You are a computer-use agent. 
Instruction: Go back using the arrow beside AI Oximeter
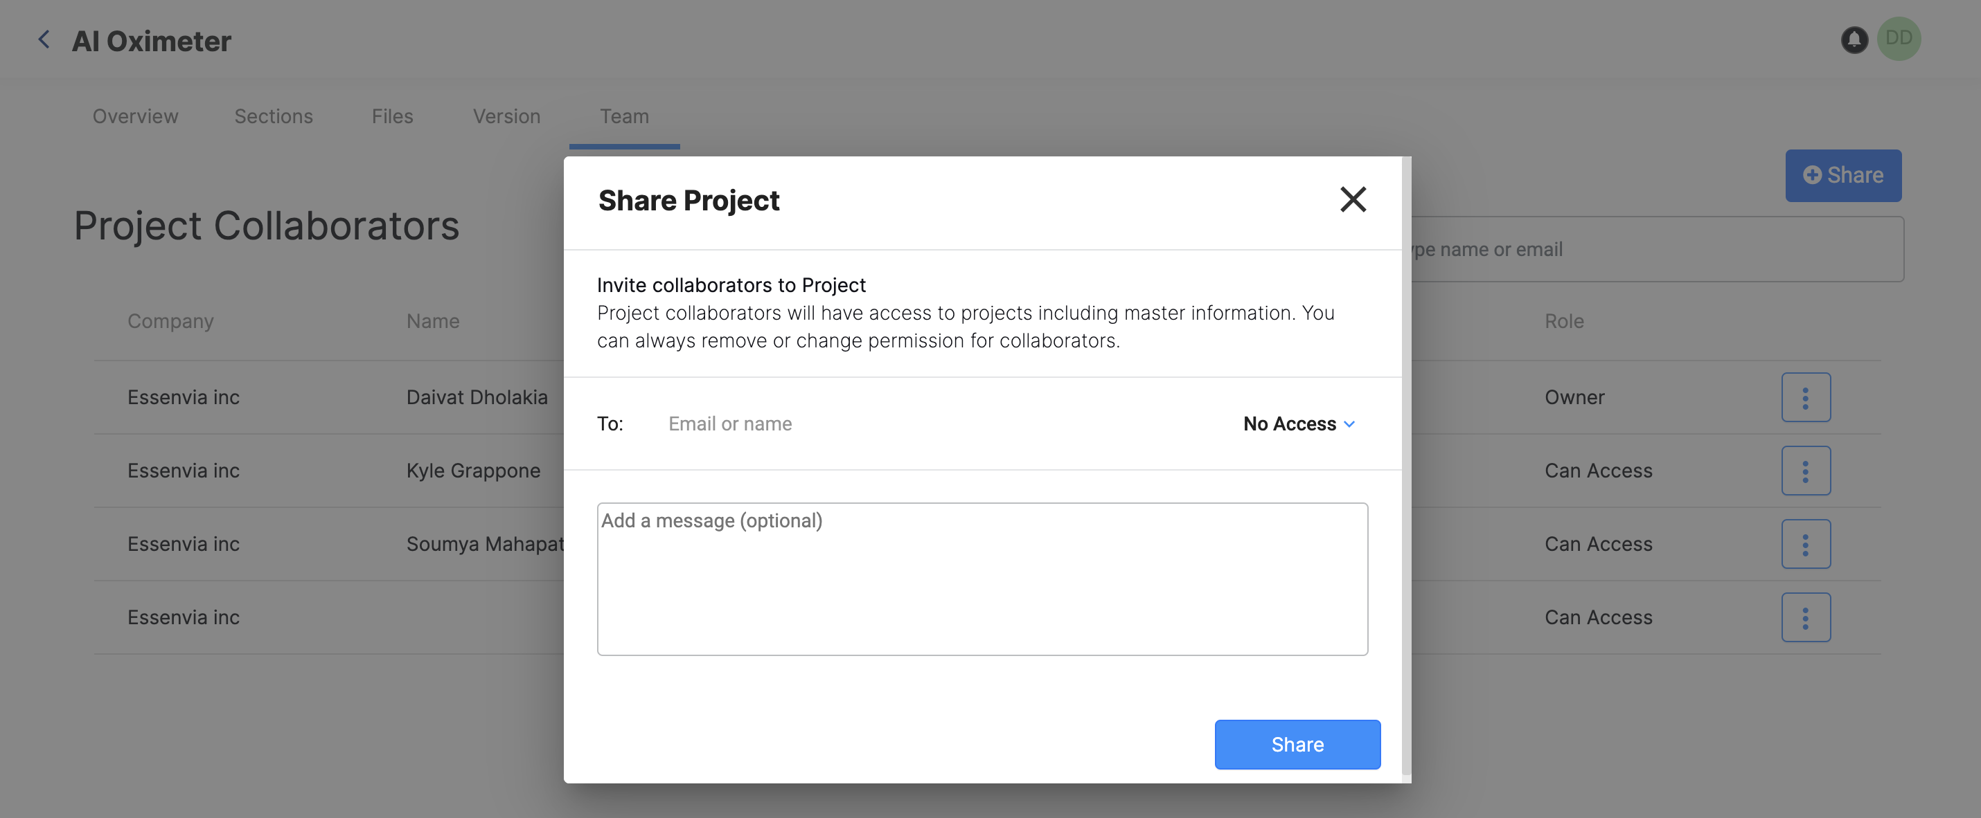tap(44, 39)
